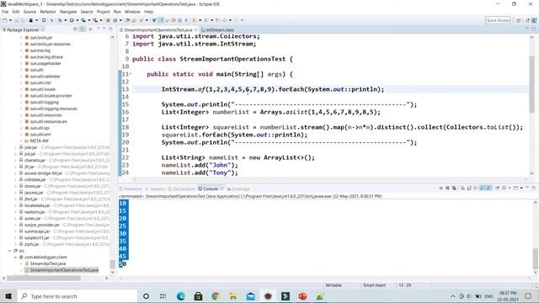Select zipfs.jar in Package Explorer
This screenshot has height=303, width=539.
tap(32, 244)
